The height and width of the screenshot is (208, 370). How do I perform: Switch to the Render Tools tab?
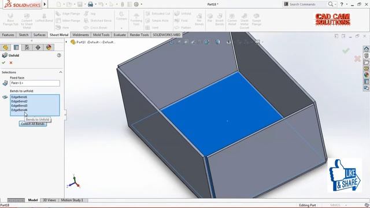[x=139, y=35]
